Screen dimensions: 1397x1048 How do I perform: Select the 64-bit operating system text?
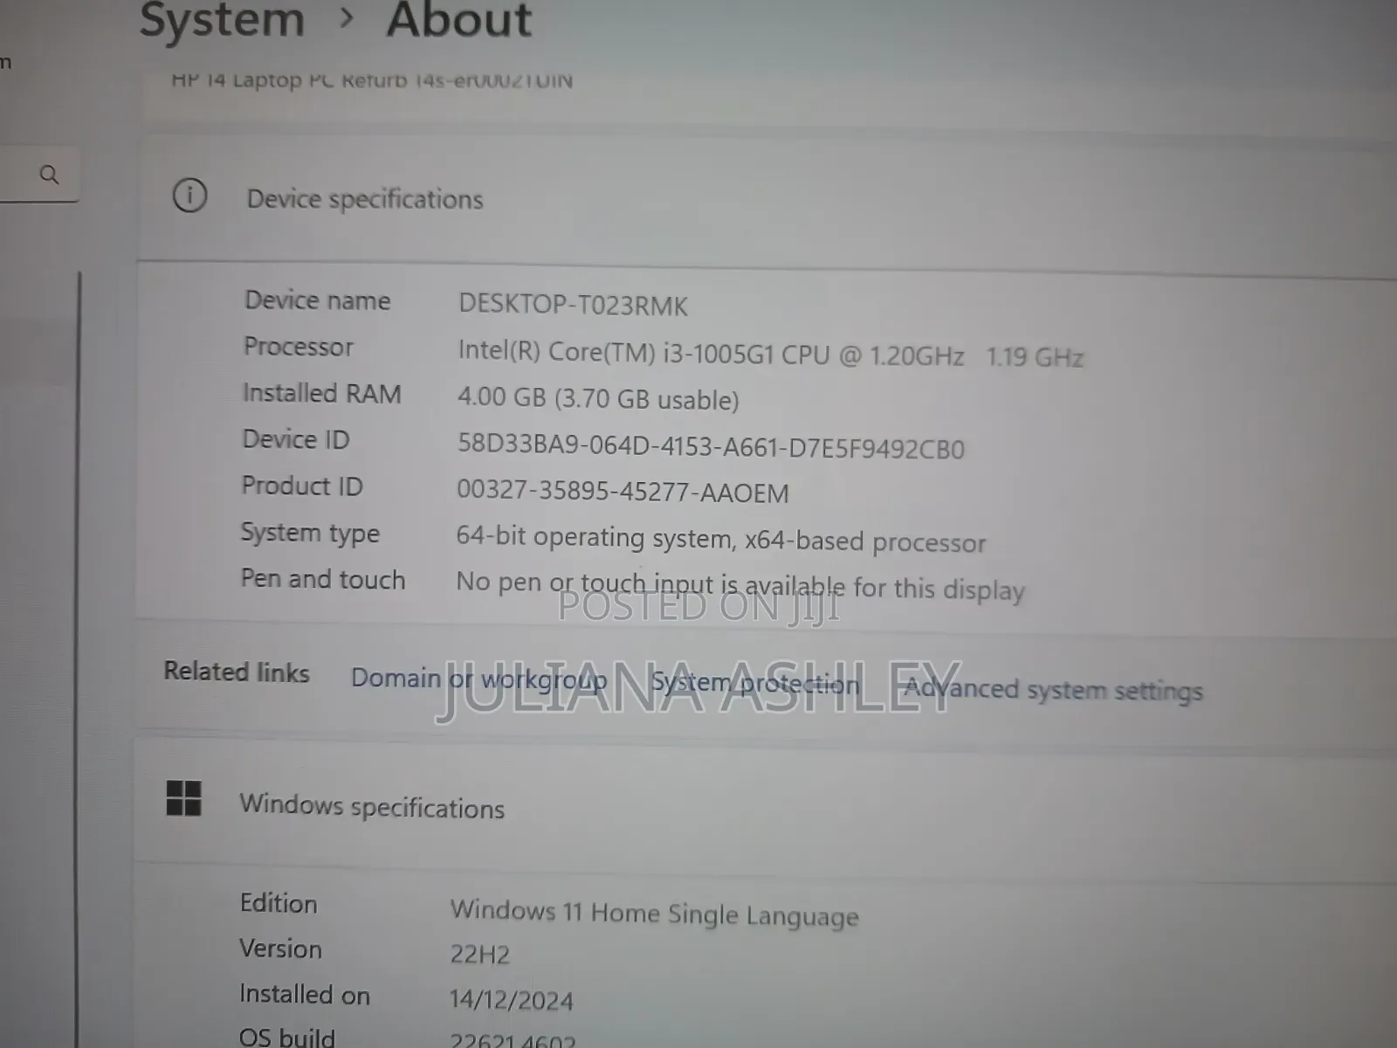(x=720, y=539)
